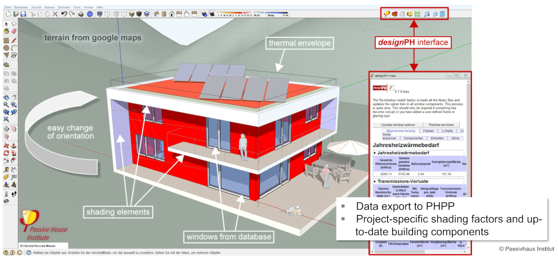The image size is (558, 259).
Task: Click the designPH logo toolbar icon
Action: (387, 14)
